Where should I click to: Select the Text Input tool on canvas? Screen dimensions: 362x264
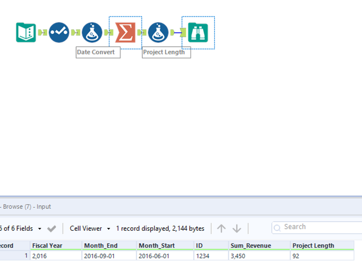pos(26,33)
